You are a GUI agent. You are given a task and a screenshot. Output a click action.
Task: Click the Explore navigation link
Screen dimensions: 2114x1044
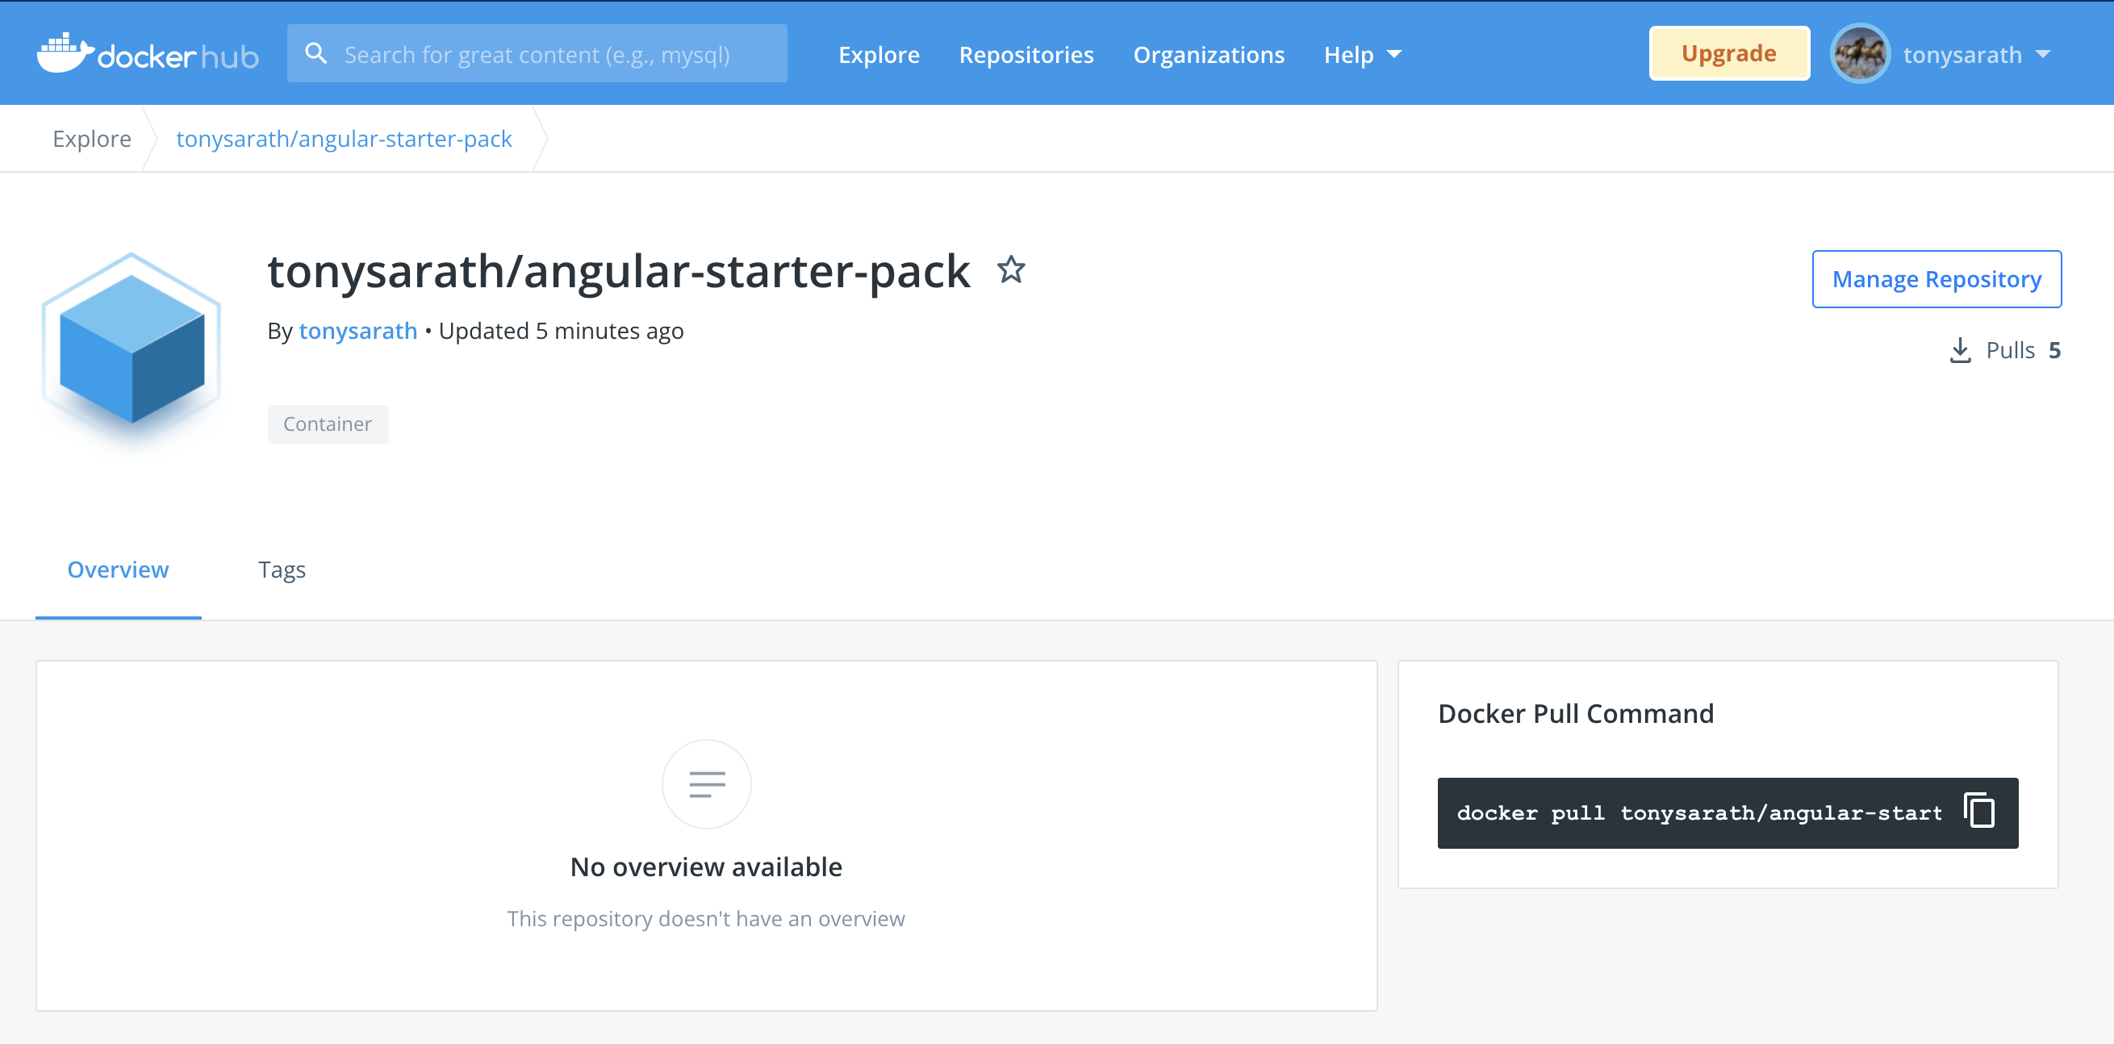pyautogui.click(x=879, y=54)
